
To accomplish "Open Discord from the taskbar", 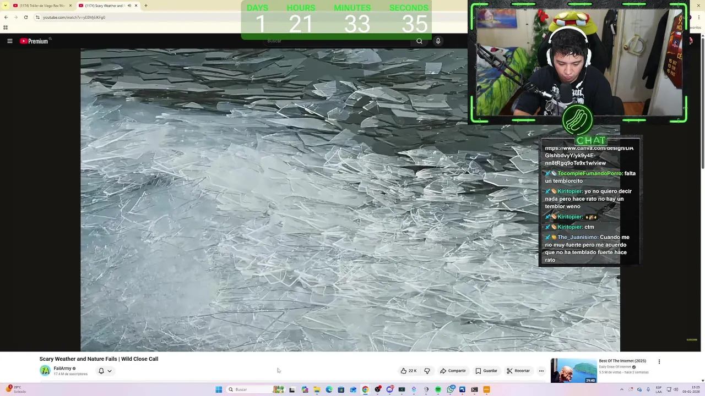I will [389, 389].
